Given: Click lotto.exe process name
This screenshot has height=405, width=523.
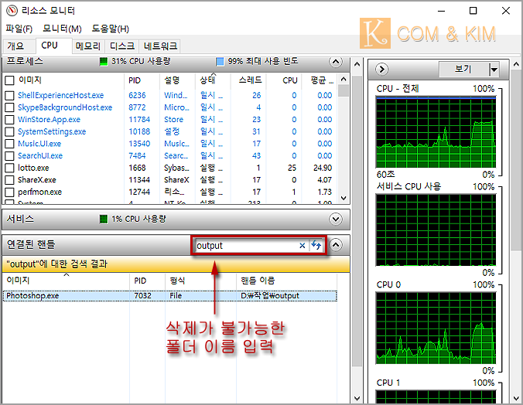Looking at the screenshot, I should (33, 168).
